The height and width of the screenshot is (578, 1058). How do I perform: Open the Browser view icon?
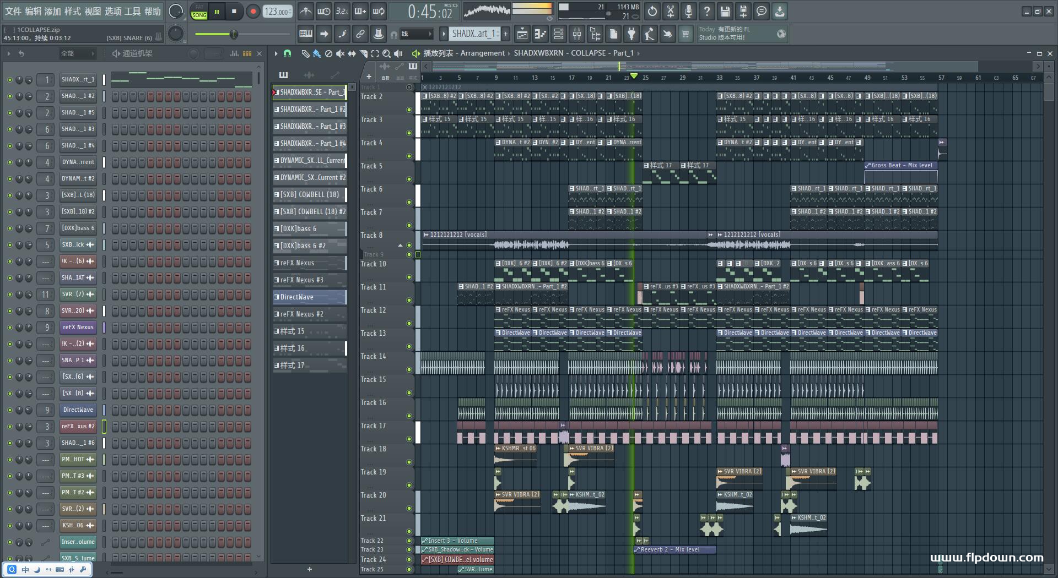click(595, 34)
